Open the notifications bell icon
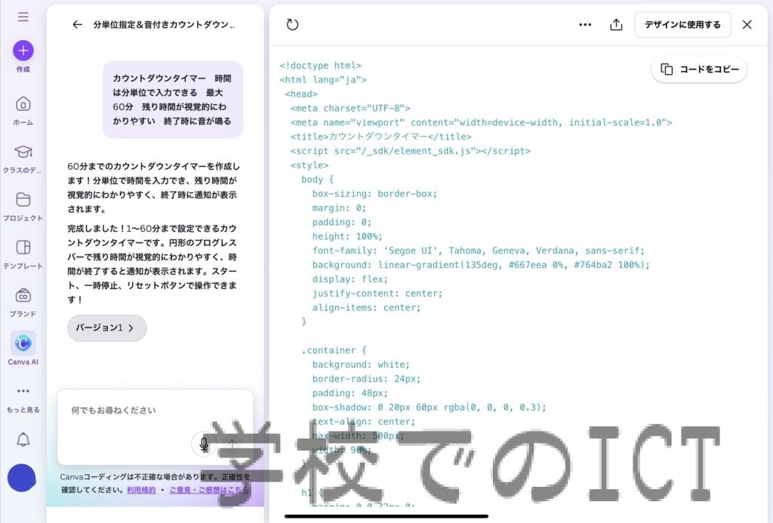This screenshot has width=773, height=523. (x=23, y=439)
